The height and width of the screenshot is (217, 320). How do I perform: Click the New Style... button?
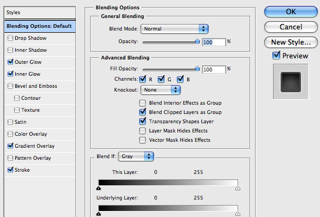[291, 42]
